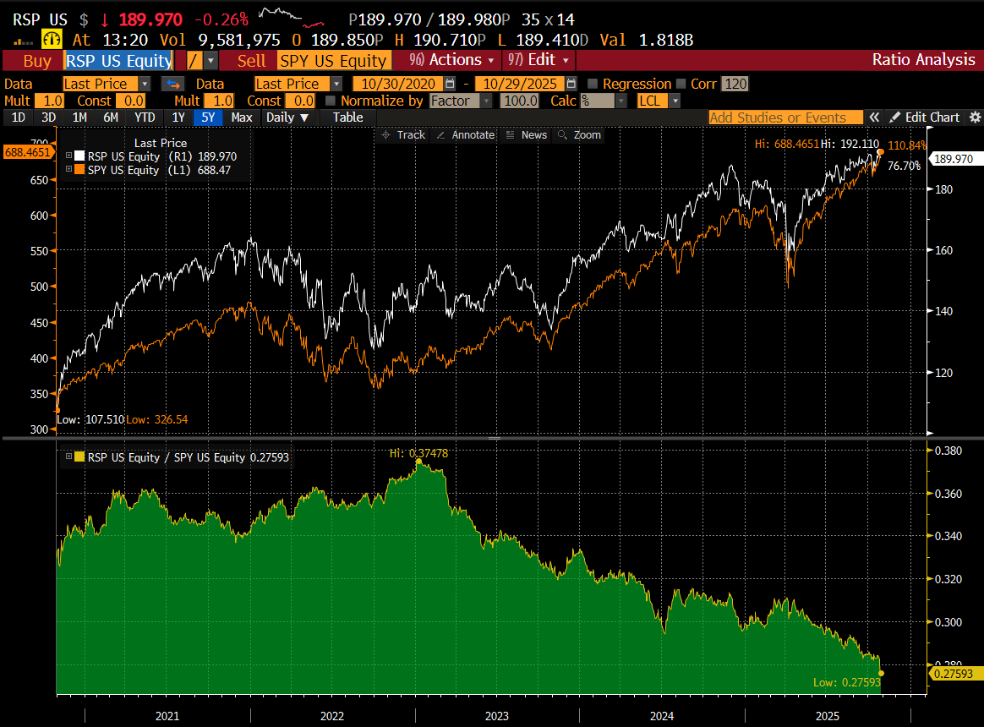Click the swap securities arrows icon

click(x=173, y=85)
